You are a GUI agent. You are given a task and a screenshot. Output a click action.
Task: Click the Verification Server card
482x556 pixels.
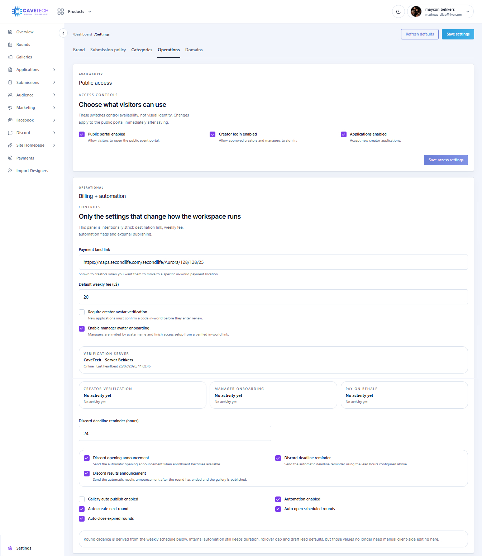(273, 360)
